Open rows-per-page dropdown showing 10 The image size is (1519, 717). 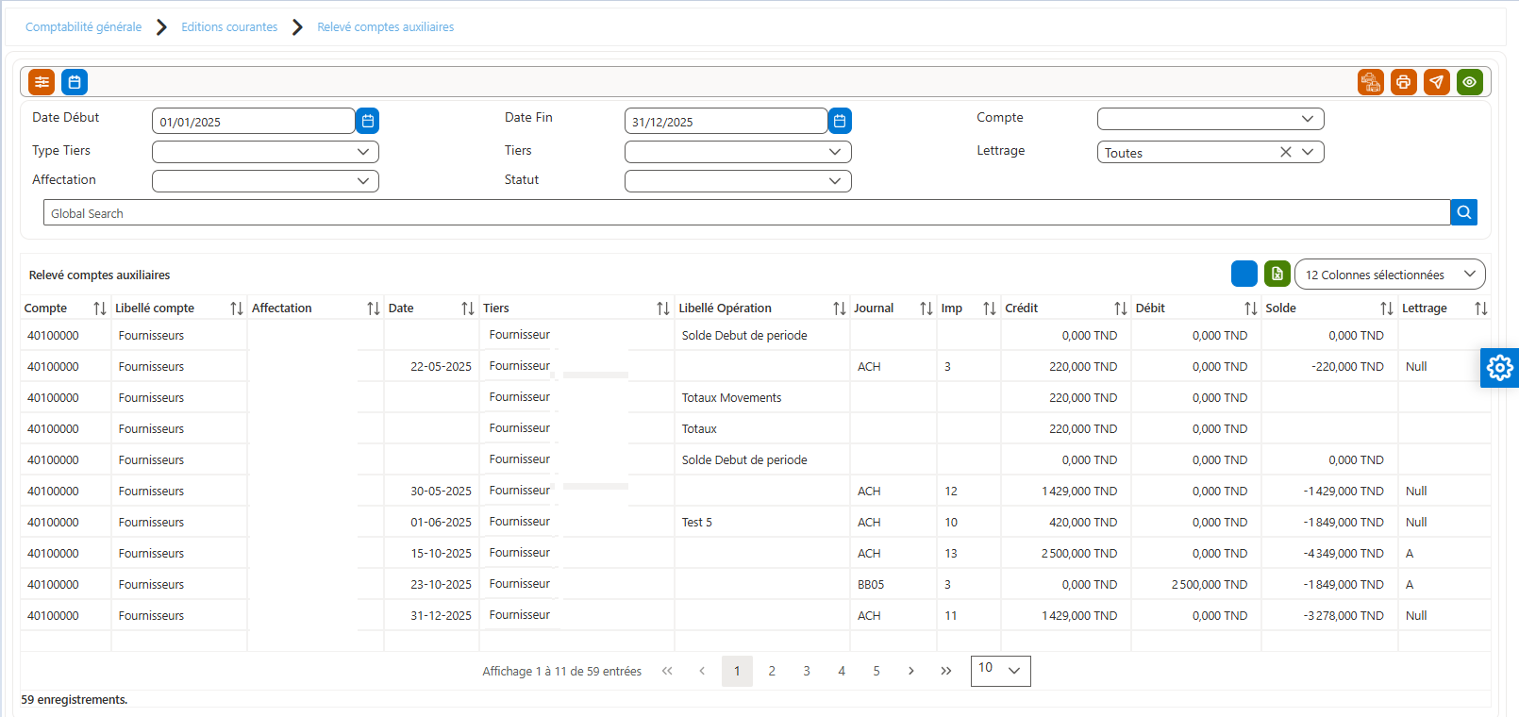(x=1000, y=671)
